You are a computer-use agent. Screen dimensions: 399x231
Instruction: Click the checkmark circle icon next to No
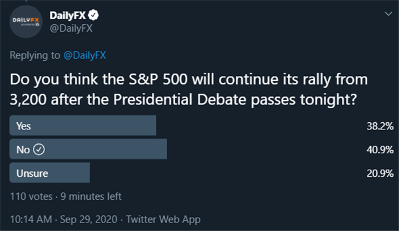[x=39, y=150]
